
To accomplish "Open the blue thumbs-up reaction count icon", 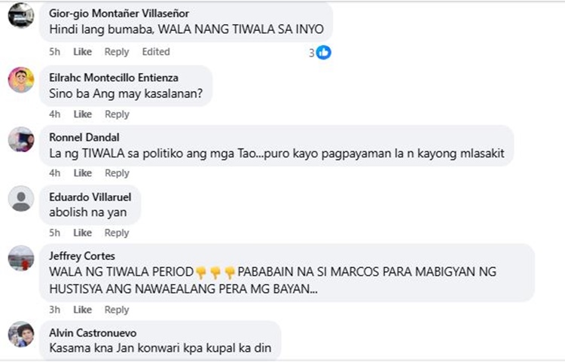I will click(x=324, y=53).
